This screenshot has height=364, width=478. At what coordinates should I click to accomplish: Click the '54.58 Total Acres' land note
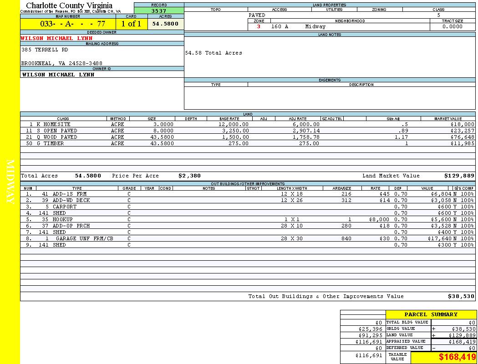tap(214, 53)
